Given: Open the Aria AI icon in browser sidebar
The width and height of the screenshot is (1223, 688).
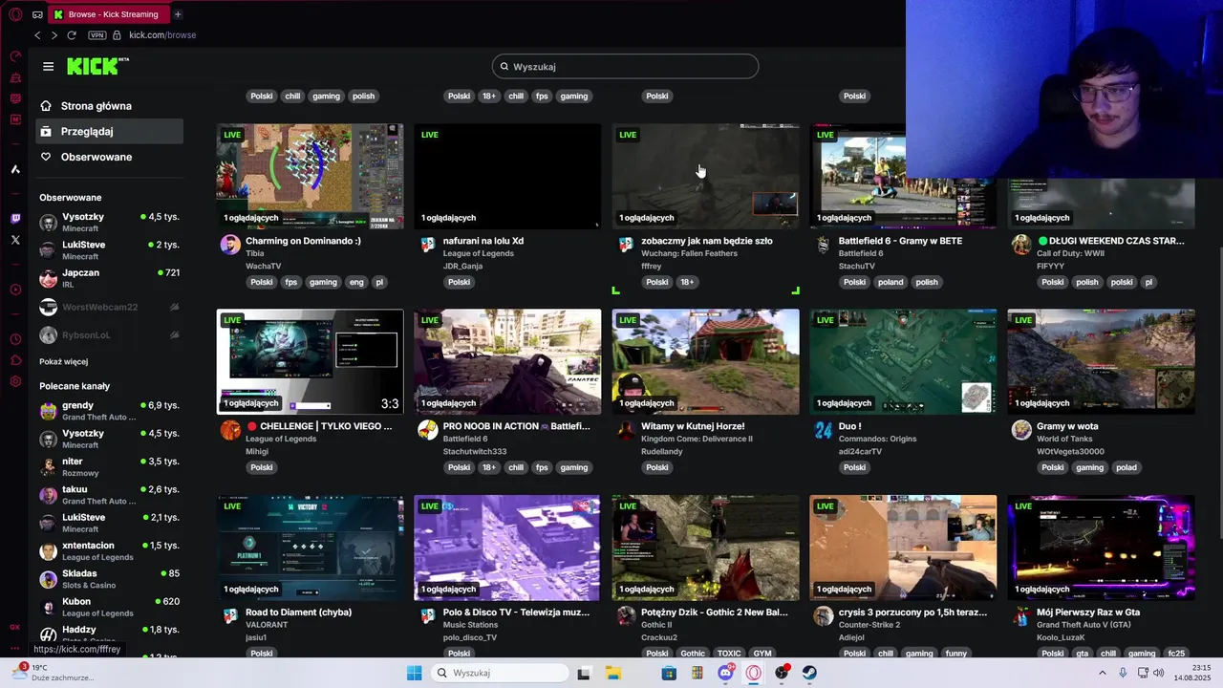Looking at the screenshot, I should tap(15, 169).
